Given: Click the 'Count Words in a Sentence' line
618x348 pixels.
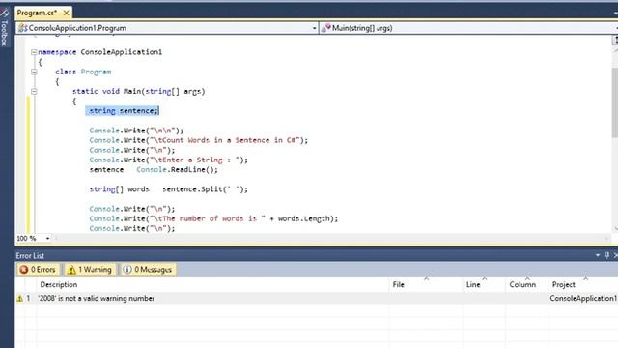Looking at the screenshot, I should pyautogui.click(x=198, y=140).
